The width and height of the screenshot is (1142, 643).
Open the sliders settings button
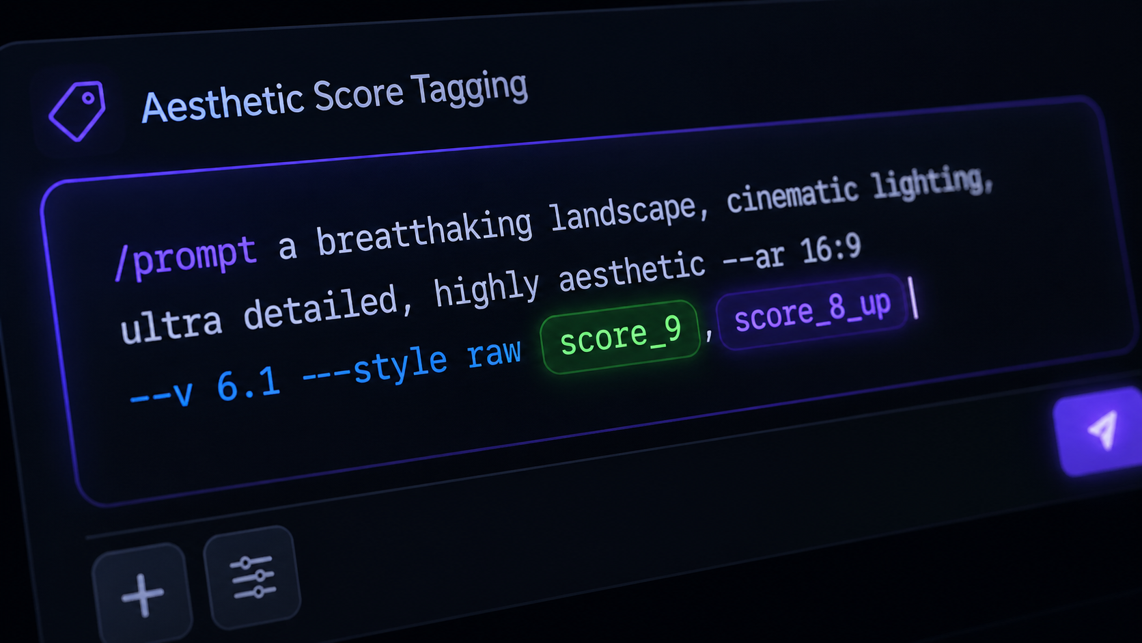[x=253, y=577]
